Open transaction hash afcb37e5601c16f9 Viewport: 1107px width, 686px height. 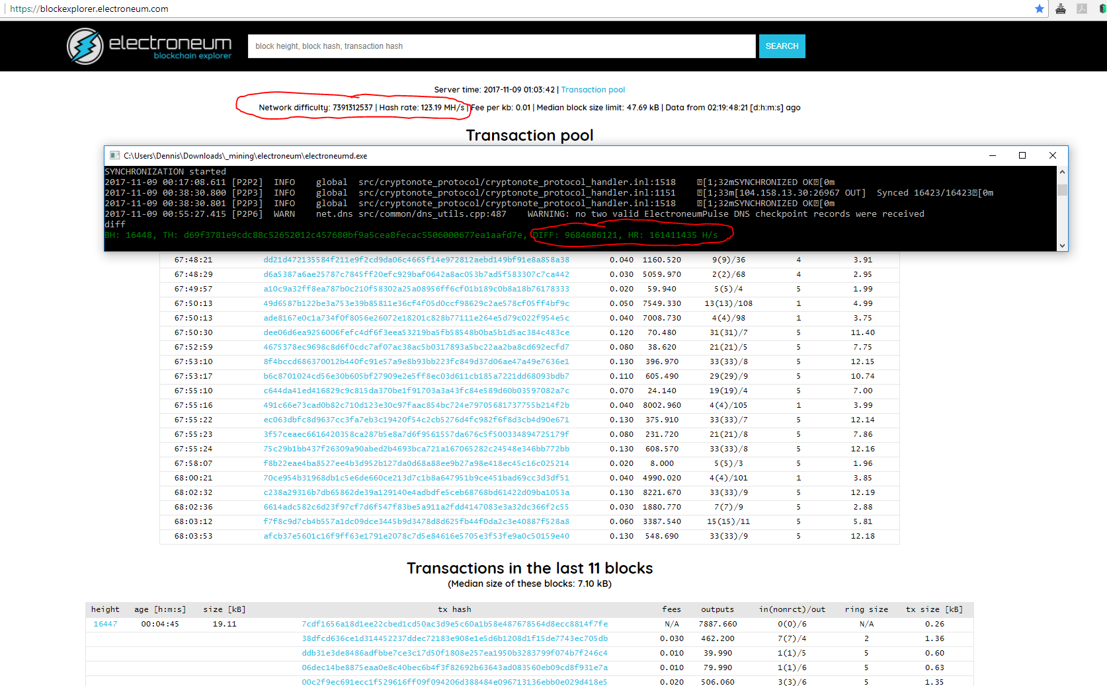417,536
